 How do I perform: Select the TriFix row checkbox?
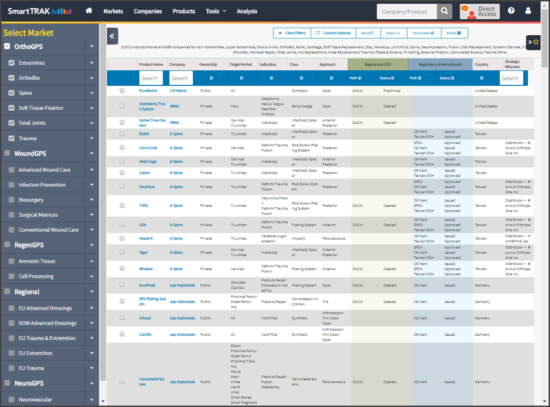pyautogui.click(x=122, y=205)
